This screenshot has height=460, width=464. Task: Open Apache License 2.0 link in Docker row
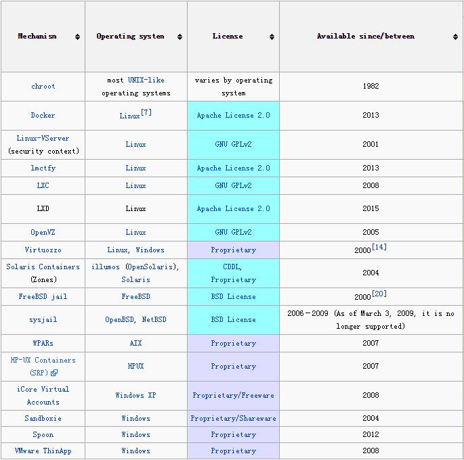coord(234,115)
